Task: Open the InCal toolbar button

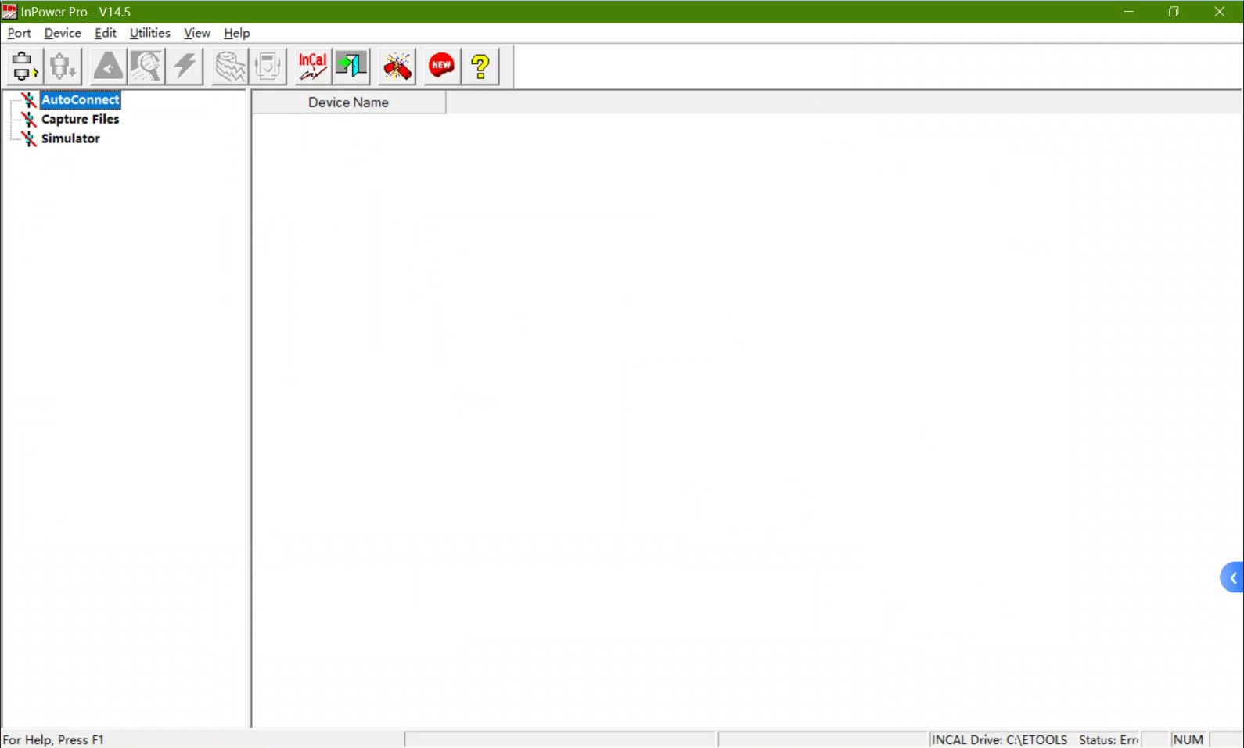Action: pyautogui.click(x=312, y=67)
